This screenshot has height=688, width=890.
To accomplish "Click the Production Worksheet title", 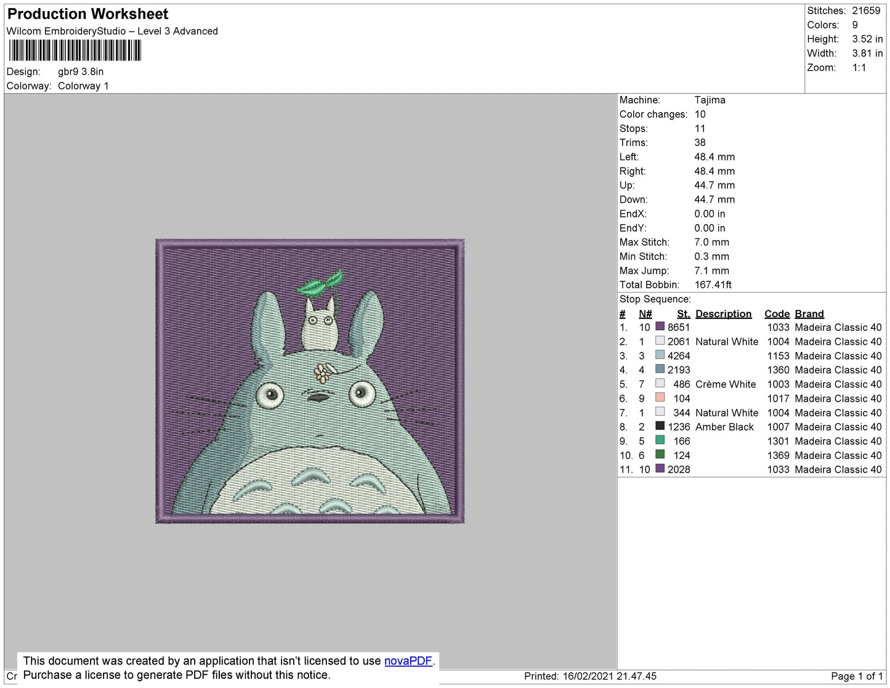I will (87, 14).
